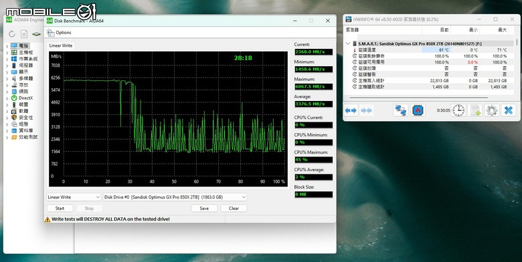Screen dimensions: 522x262
Task: Click the Minimum 1458.6 MB/s value field
Action: 313,69
